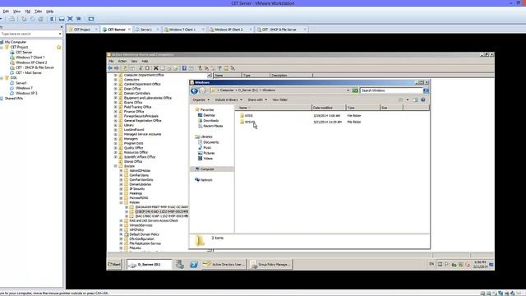
Task: Click the Search Windows field in Explorer
Action: pyautogui.click(x=391, y=90)
